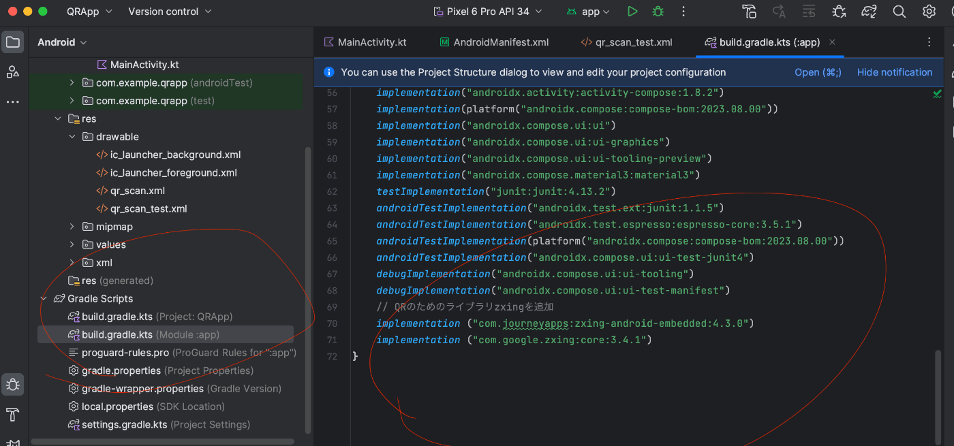Switch to AndroidManifest.xml tab
This screenshot has width=954, height=446.
click(494, 42)
